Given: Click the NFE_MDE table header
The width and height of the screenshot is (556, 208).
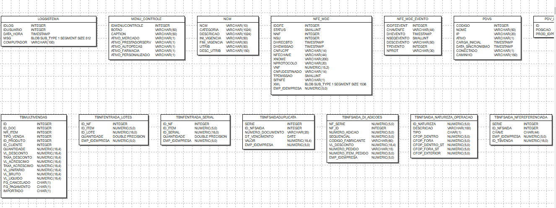Looking at the screenshot, I should click(321, 19).
